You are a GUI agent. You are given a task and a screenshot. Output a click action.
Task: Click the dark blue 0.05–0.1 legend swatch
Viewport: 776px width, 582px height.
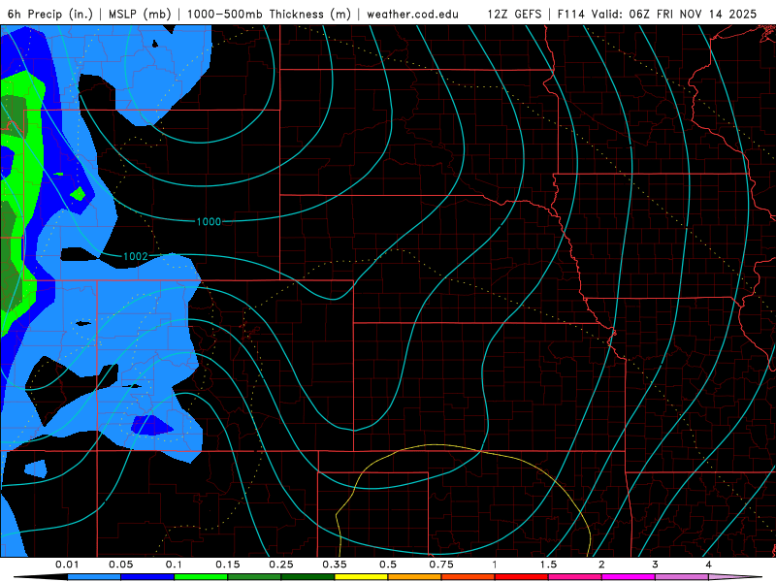(x=147, y=577)
